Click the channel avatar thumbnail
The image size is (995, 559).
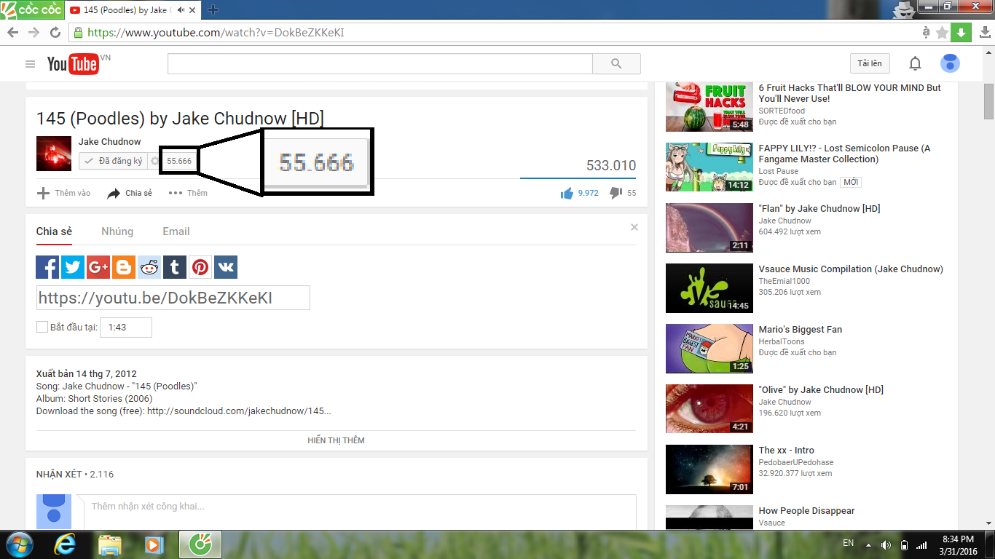(54, 153)
